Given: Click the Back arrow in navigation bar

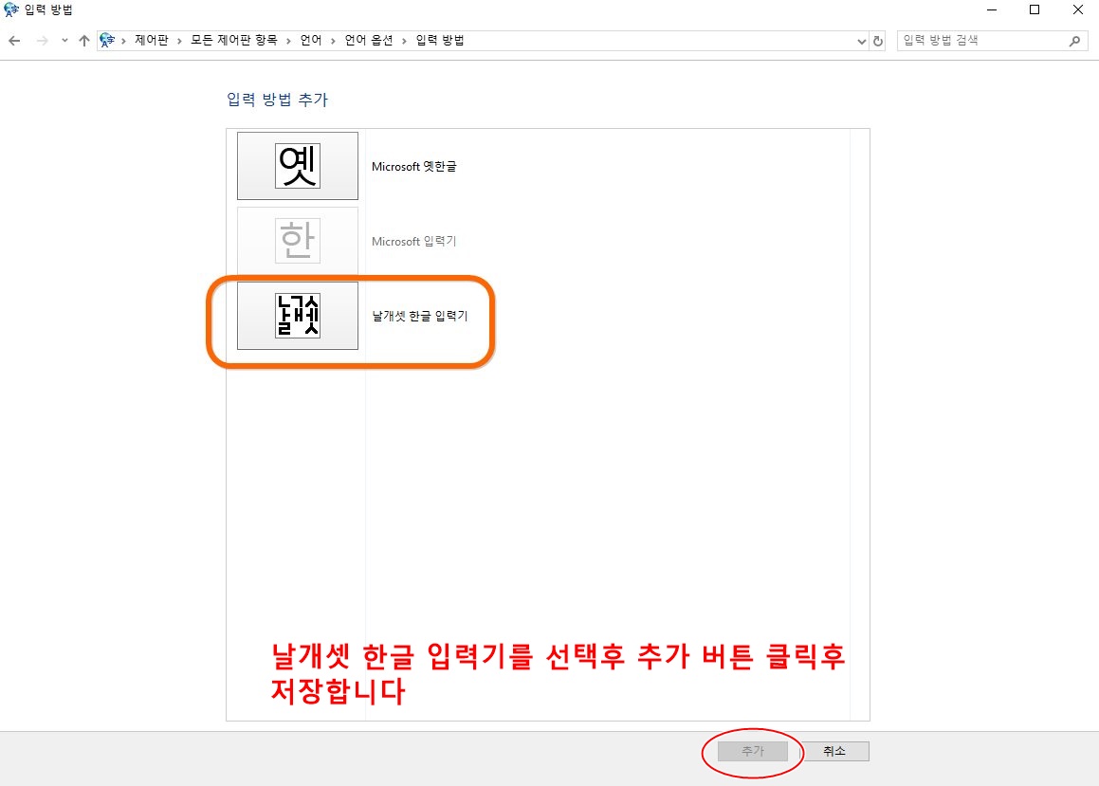Looking at the screenshot, I should [x=14, y=41].
